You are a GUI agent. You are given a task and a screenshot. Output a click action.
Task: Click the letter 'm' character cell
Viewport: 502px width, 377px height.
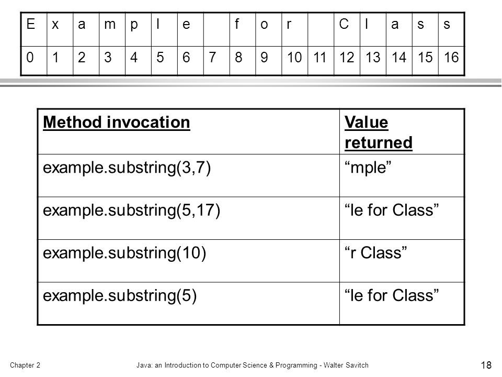click(112, 29)
